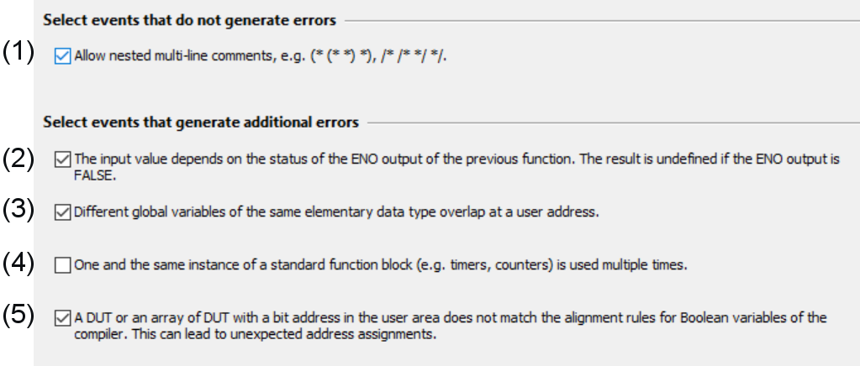Click the (5) callout number

pyautogui.click(x=17, y=316)
